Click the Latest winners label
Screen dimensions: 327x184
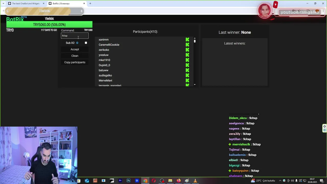pos(235,43)
